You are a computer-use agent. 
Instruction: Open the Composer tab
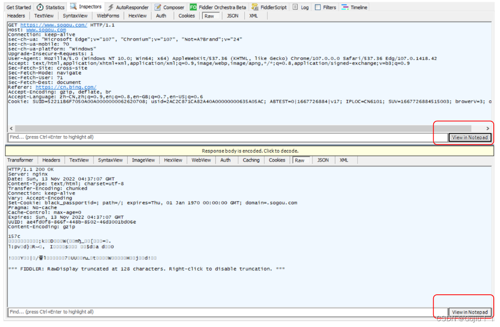point(170,7)
